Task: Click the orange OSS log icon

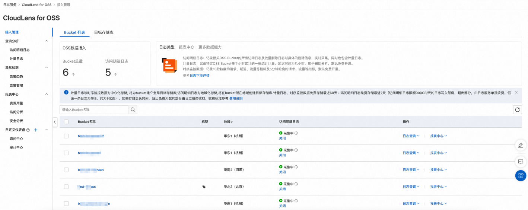Action: pyautogui.click(x=169, y=65)
